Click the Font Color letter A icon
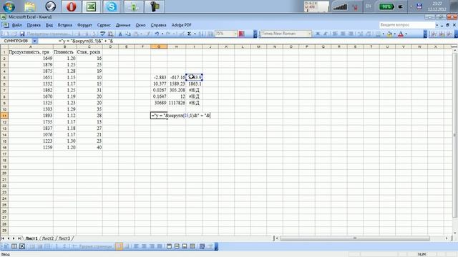Screen dimensions: 458x257 401,34
